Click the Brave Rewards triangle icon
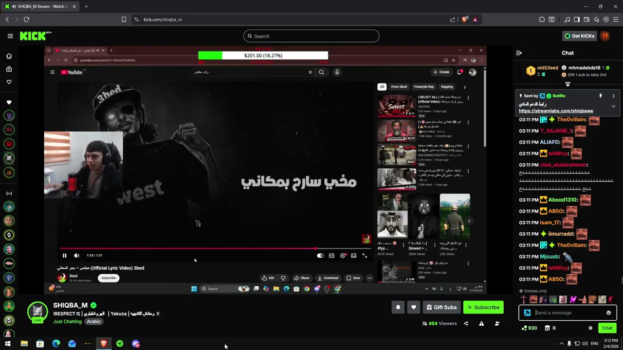 pyautogui.click(x=475, y=19)
